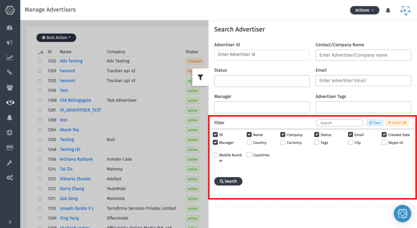The height and width of the screenshot is (228, 417).
Task: Select the checkbox for advertiser 1318 Test
Action: tap(40, 91)
